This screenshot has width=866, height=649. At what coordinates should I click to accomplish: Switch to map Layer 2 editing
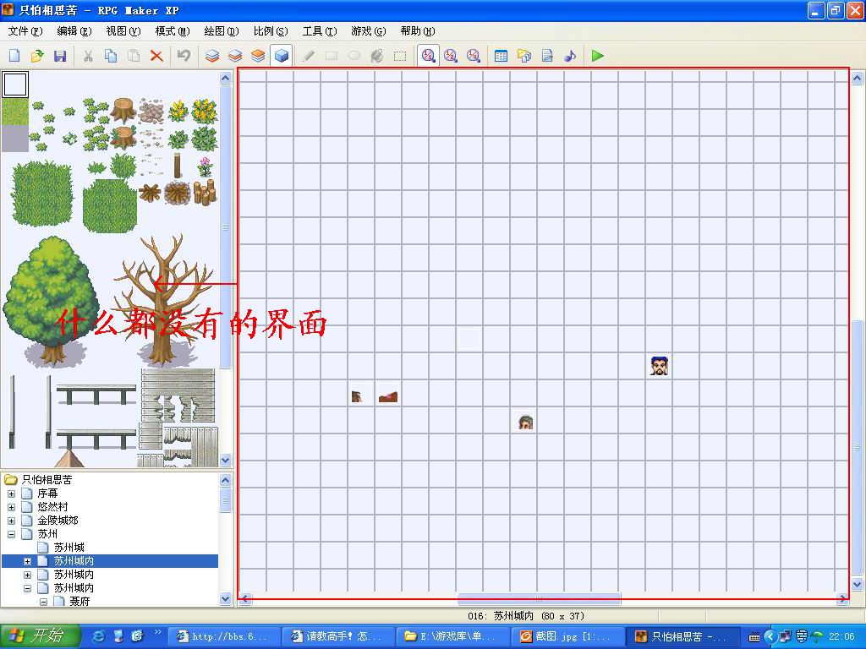[x=235, y=56]
